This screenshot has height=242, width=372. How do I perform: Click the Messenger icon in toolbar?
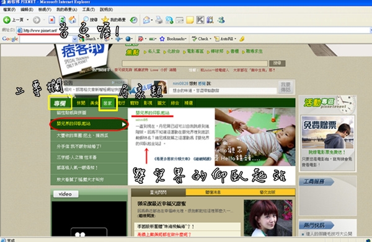point(221,20)
